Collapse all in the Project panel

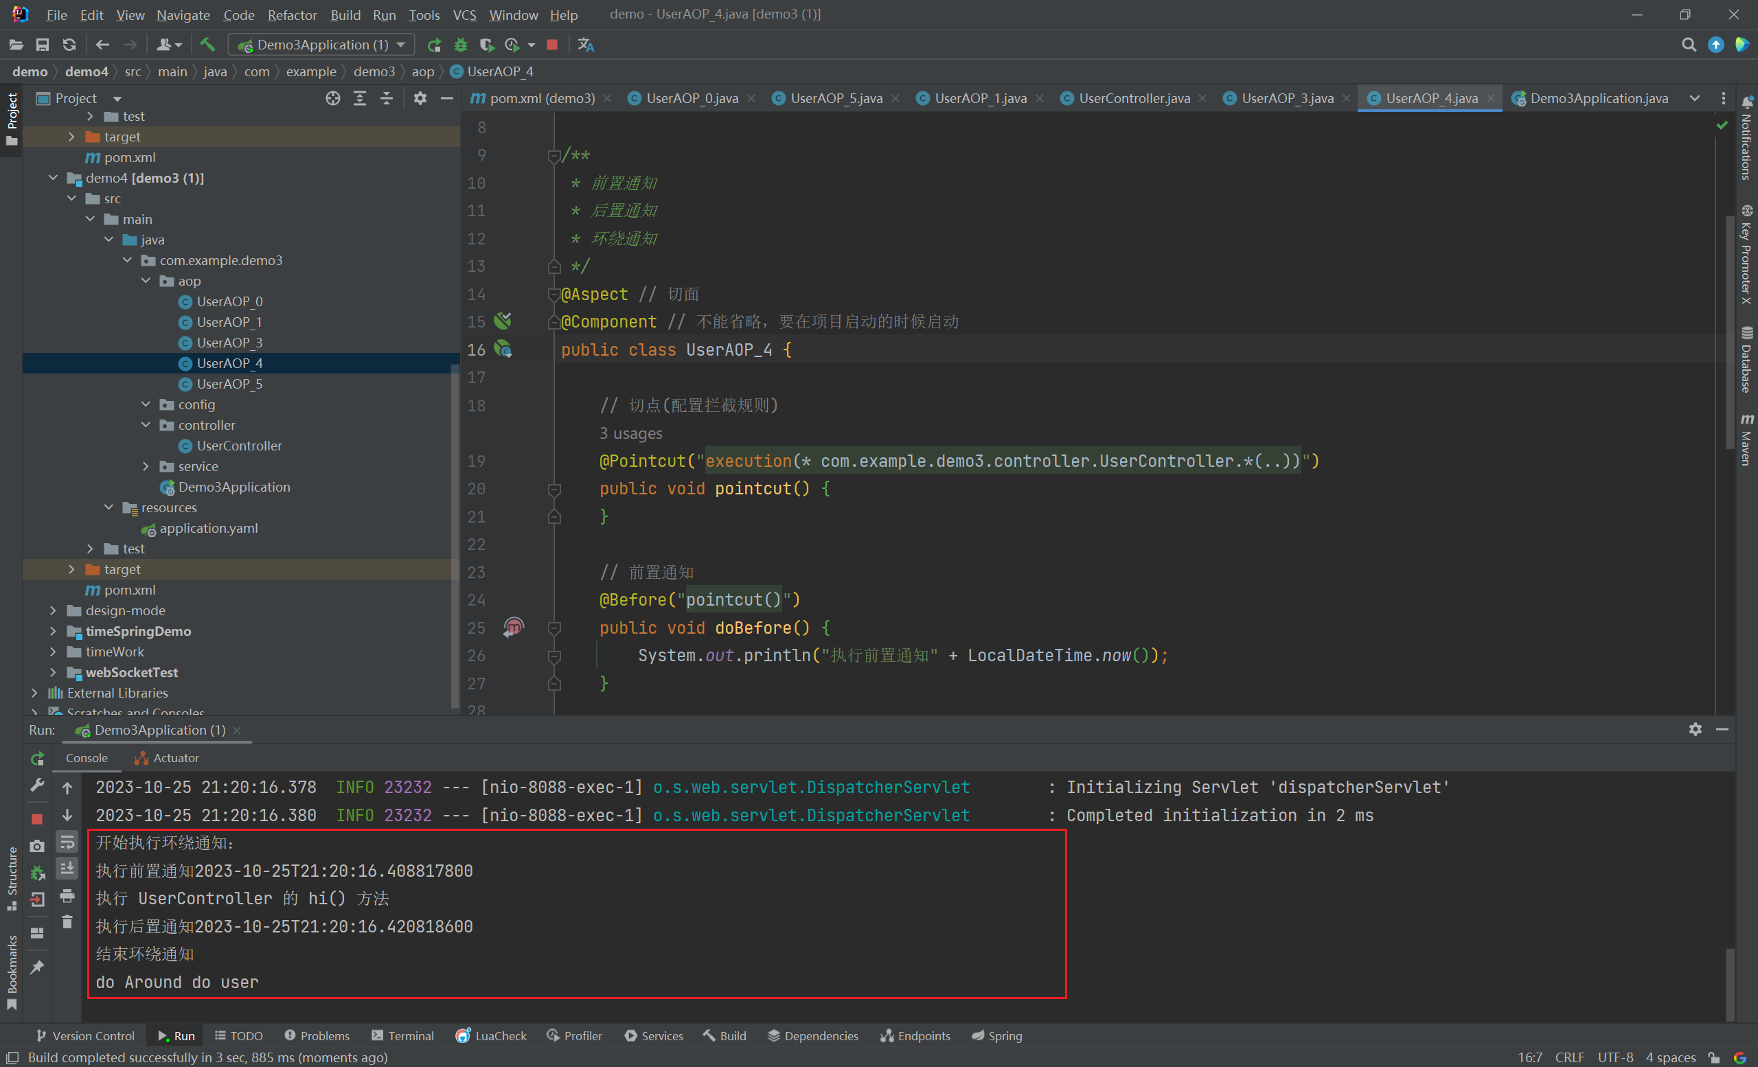tap(387, 98)
